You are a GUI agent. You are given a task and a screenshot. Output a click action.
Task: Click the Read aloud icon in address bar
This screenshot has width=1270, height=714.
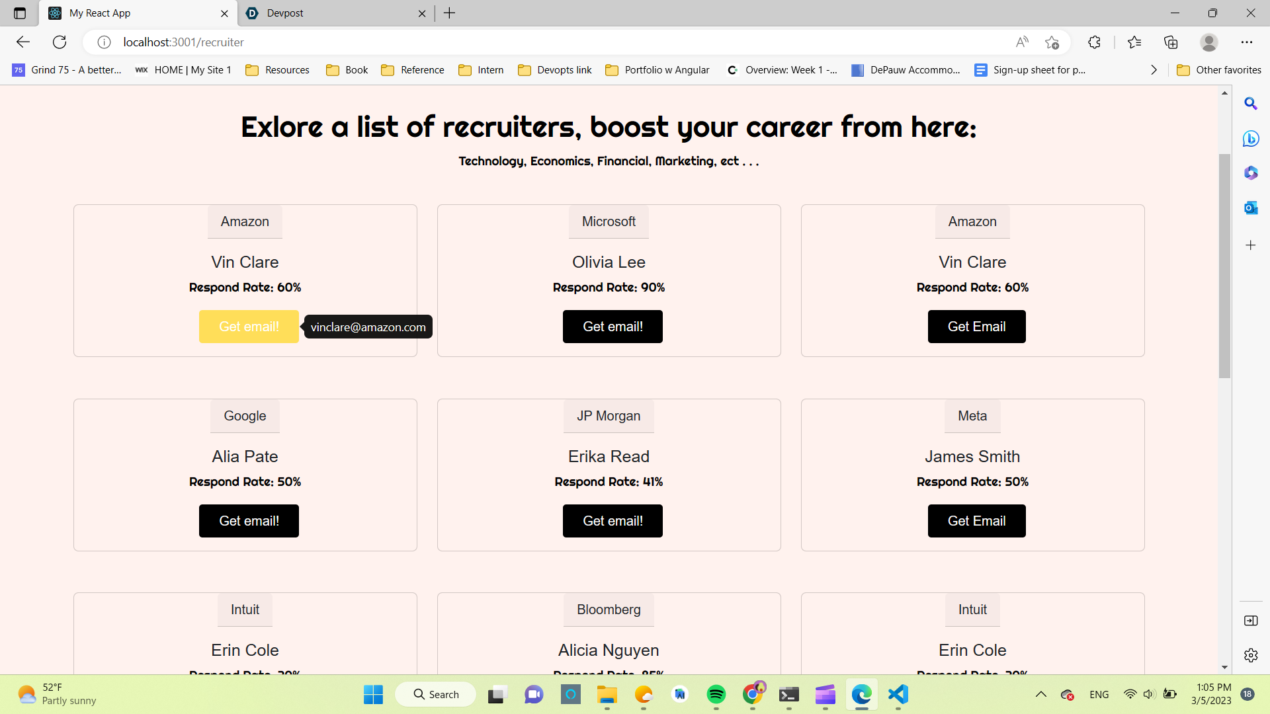1022,42
